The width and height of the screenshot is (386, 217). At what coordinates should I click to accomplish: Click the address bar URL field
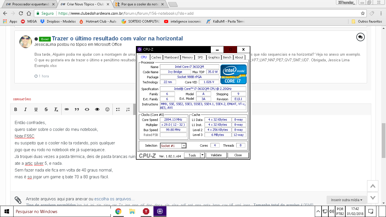(201, 13)
